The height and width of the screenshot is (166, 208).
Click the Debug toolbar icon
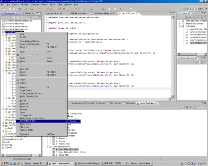click(x=20, y=9)
